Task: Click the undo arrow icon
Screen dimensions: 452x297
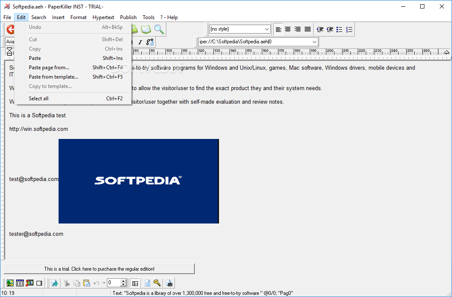Action: (97, 283)
